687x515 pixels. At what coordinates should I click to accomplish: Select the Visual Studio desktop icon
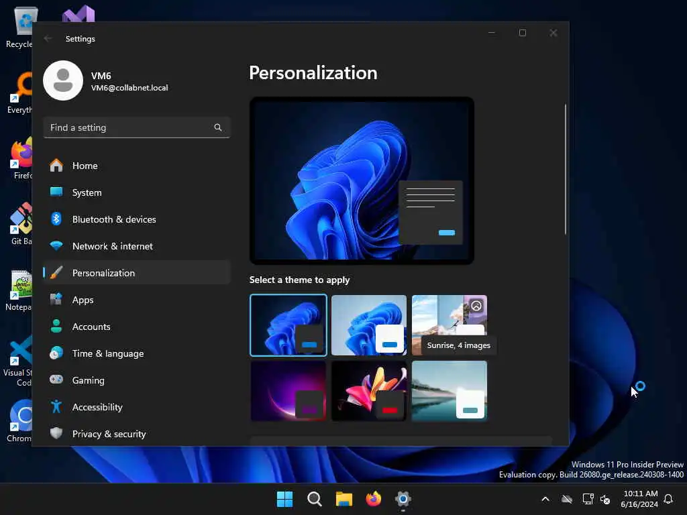pyautogui.click(x=79, y=13)
